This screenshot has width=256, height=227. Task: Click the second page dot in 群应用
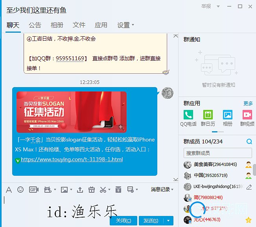(221, 132)
